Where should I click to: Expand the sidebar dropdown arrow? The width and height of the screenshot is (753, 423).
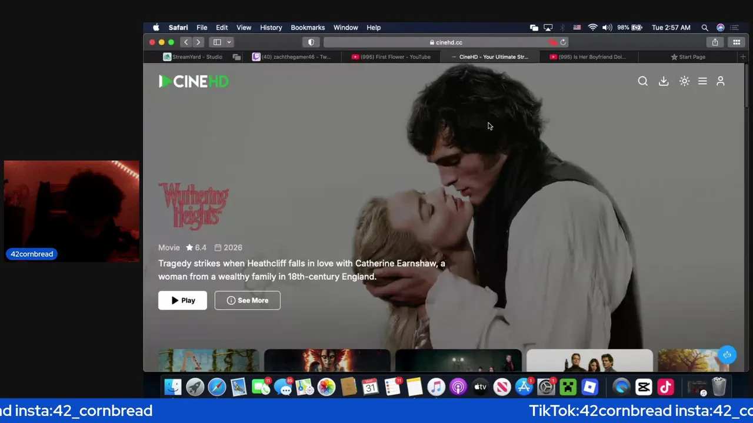point(229,42)
